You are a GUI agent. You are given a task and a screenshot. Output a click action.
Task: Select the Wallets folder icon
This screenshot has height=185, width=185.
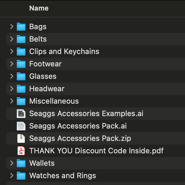[x=21, y=163]
